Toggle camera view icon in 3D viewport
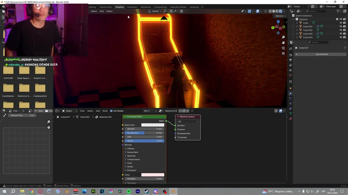Viewport: 348px width, 195px height. coord(283,48)
